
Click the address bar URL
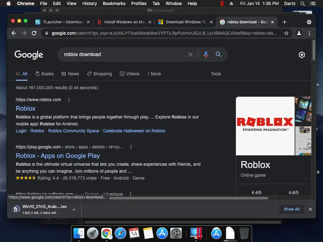pyautogui.click(x=164, y=33)
